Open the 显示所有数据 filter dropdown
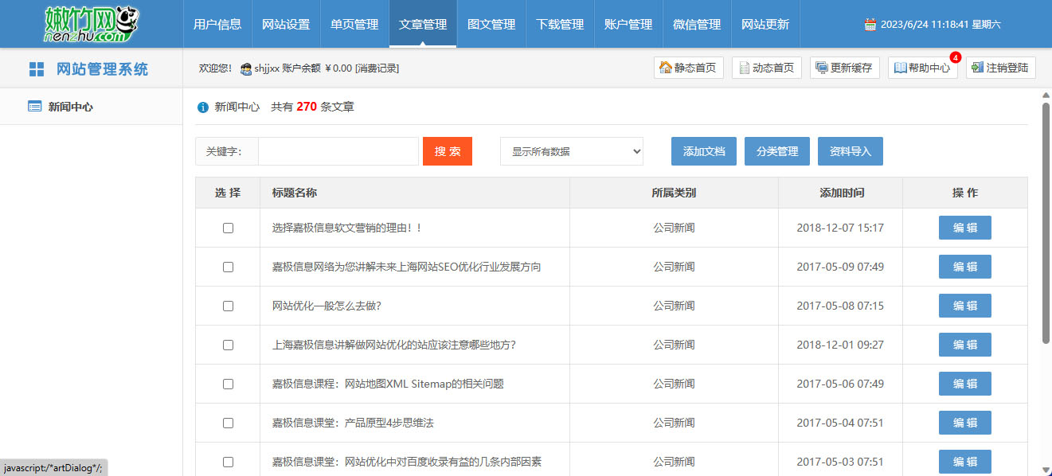This screenshot has width=1052, height=476. (571, 150)
